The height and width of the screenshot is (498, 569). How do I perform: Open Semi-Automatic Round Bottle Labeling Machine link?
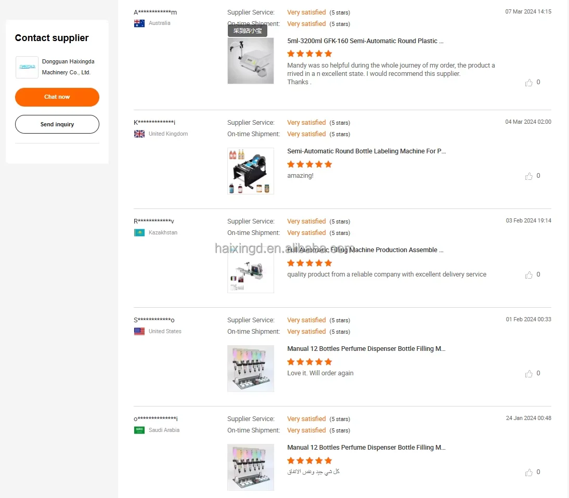[x=367, y=151]
